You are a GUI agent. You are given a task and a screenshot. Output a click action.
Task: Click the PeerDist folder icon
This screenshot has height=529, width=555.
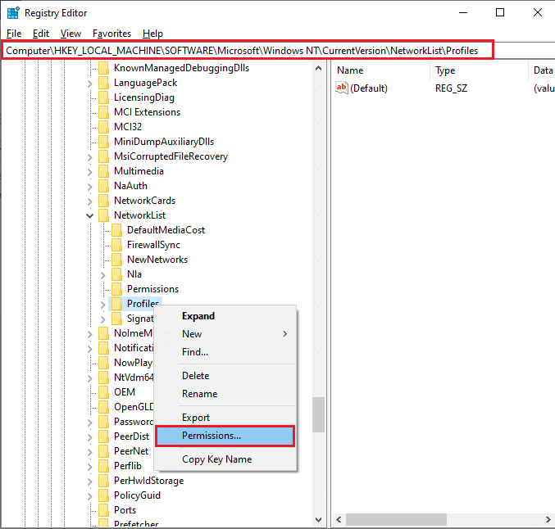click(104, 436)
